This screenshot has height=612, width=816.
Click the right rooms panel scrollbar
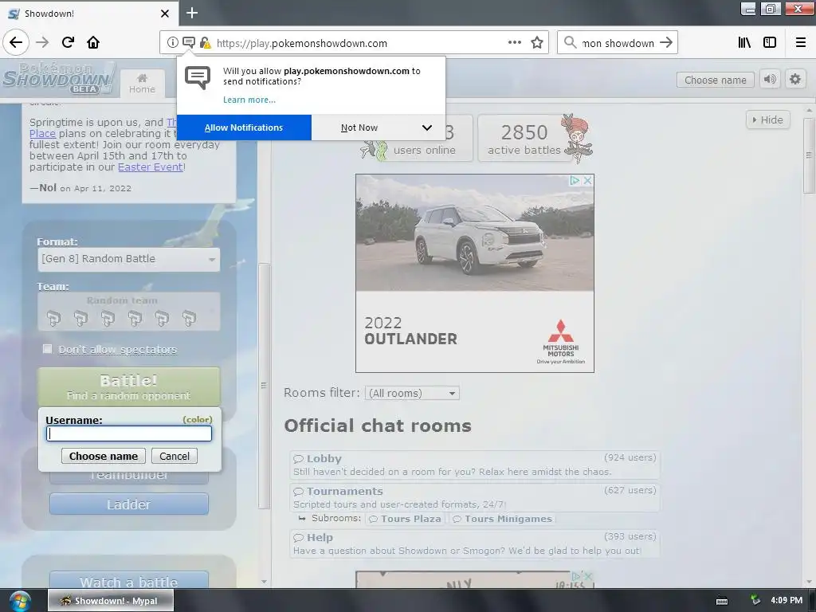[x=809, y=155]
